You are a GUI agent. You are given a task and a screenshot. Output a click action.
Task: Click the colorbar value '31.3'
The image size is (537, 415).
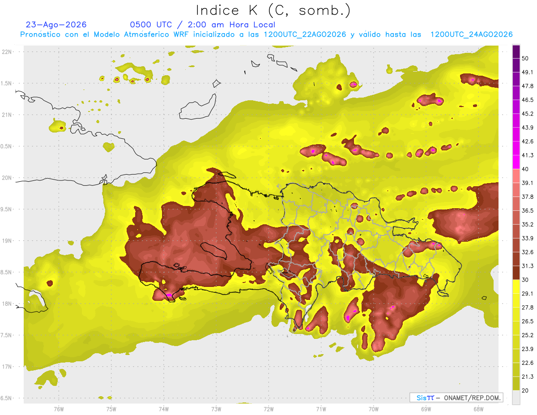click(527, 266)
